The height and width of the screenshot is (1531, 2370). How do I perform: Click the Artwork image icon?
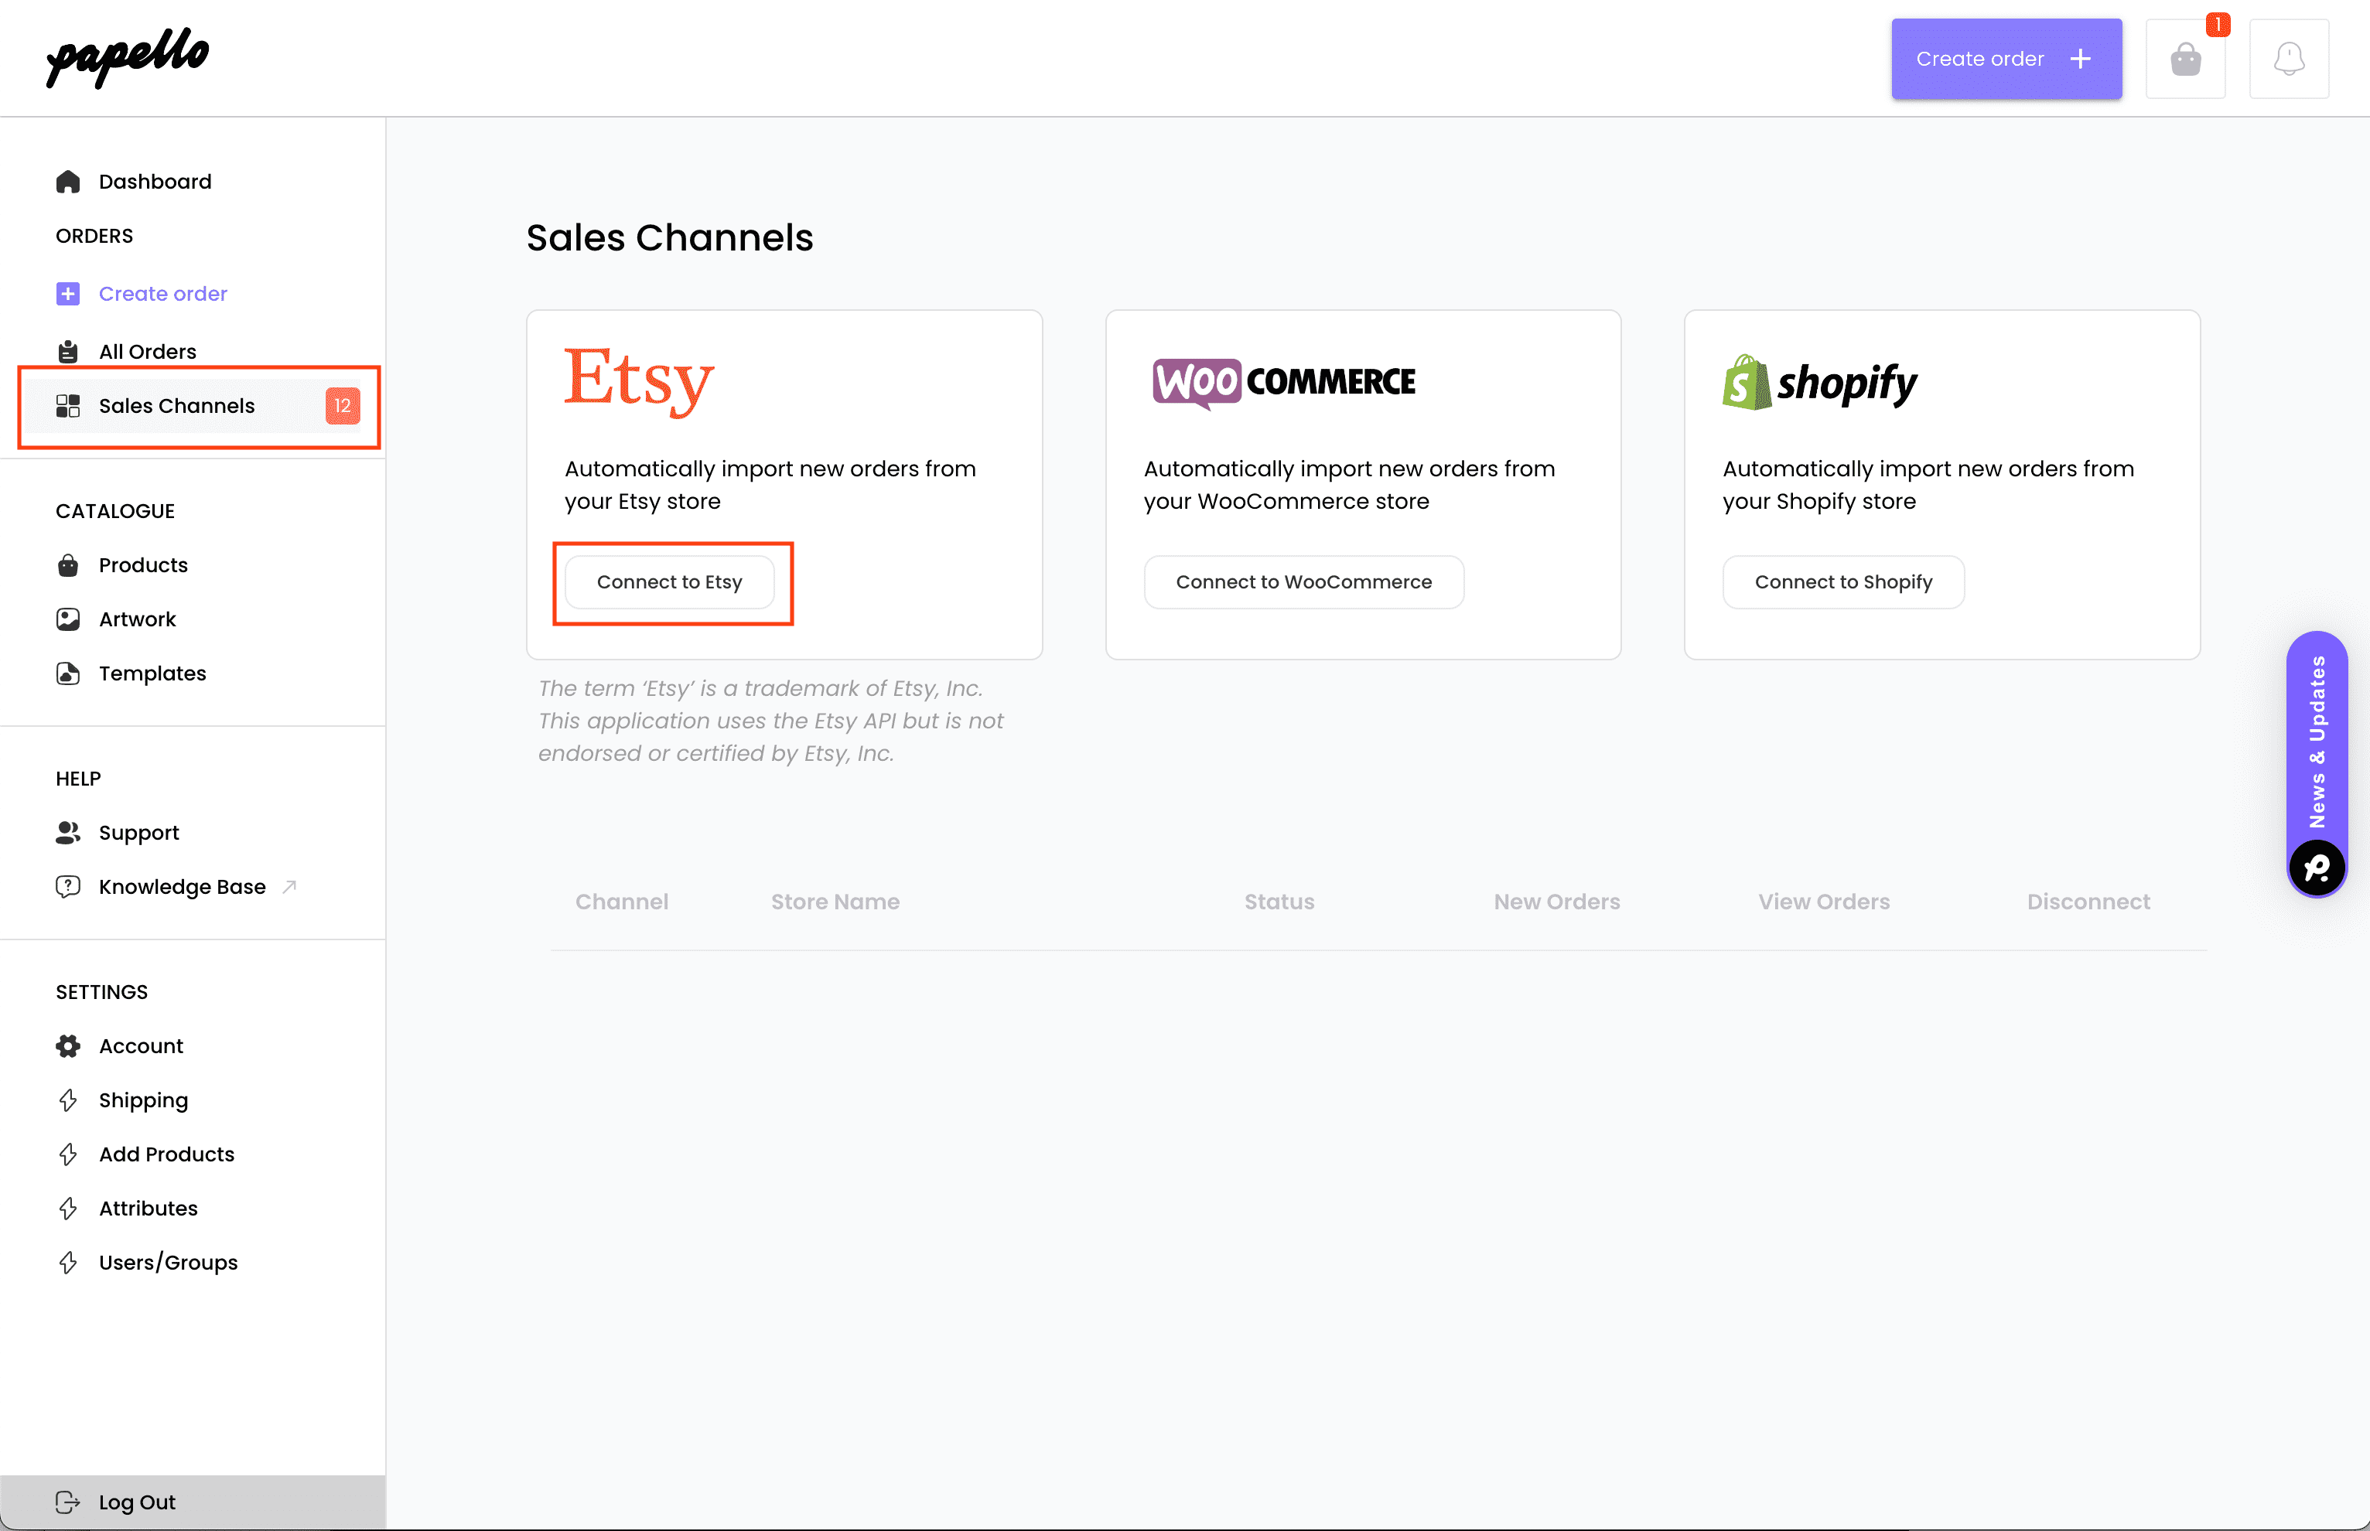(x=67, y=619)
